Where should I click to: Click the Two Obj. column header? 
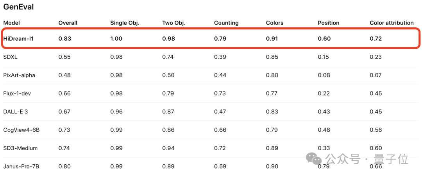coord(173,23)
